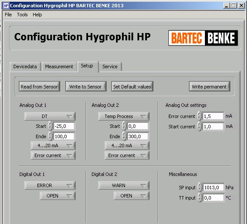
Task: Click the HP application icon in title bar
Action: pos(6,6)
